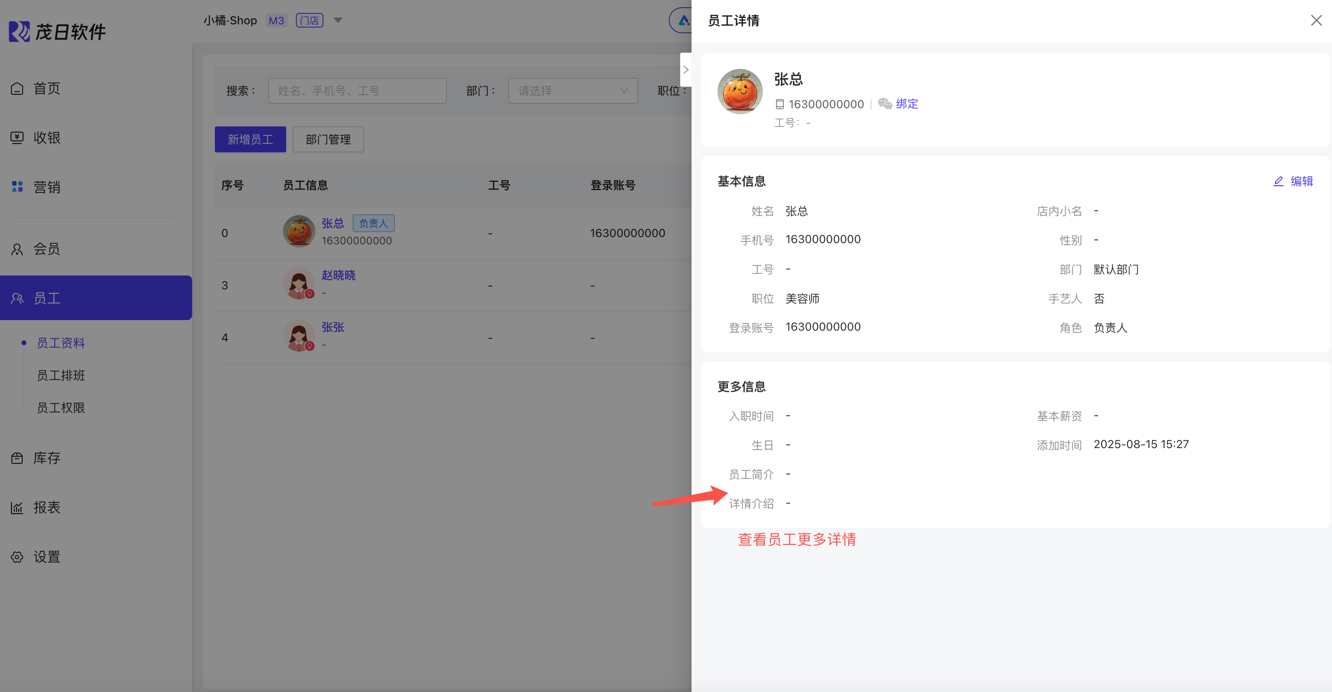
Task: Open the 部门 请选择 dropdown
Action: (x=572, y=91)
